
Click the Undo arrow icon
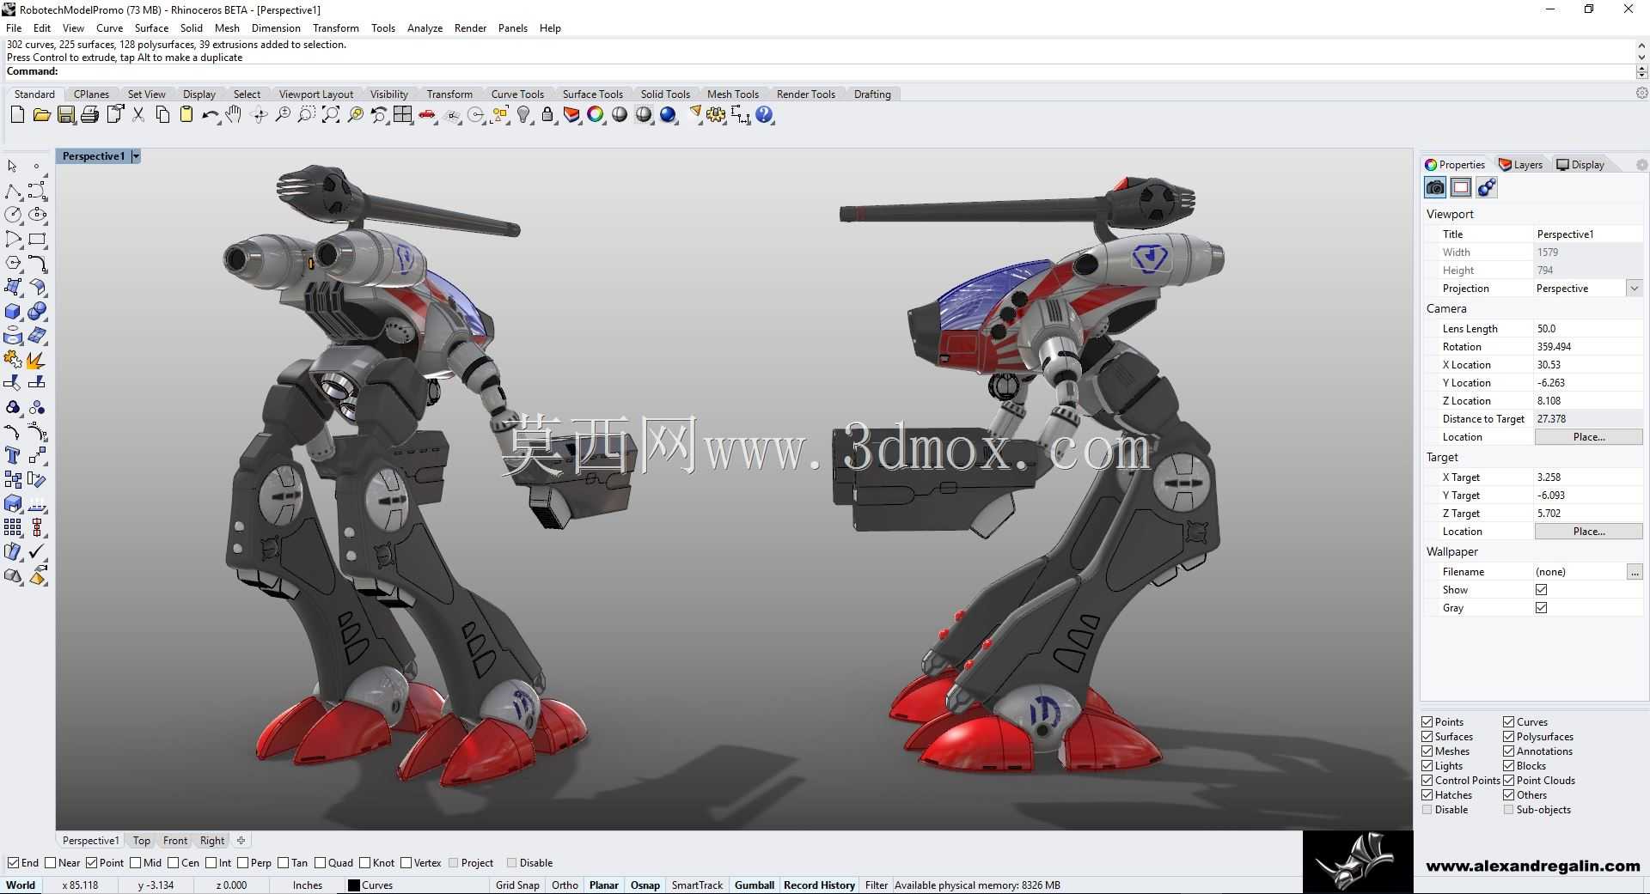[210, 114]
